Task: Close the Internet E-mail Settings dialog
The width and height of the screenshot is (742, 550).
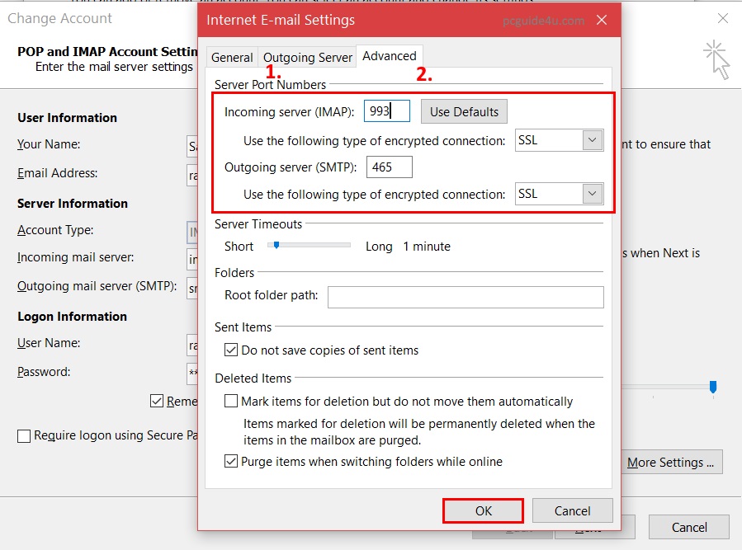Action: 602,20
